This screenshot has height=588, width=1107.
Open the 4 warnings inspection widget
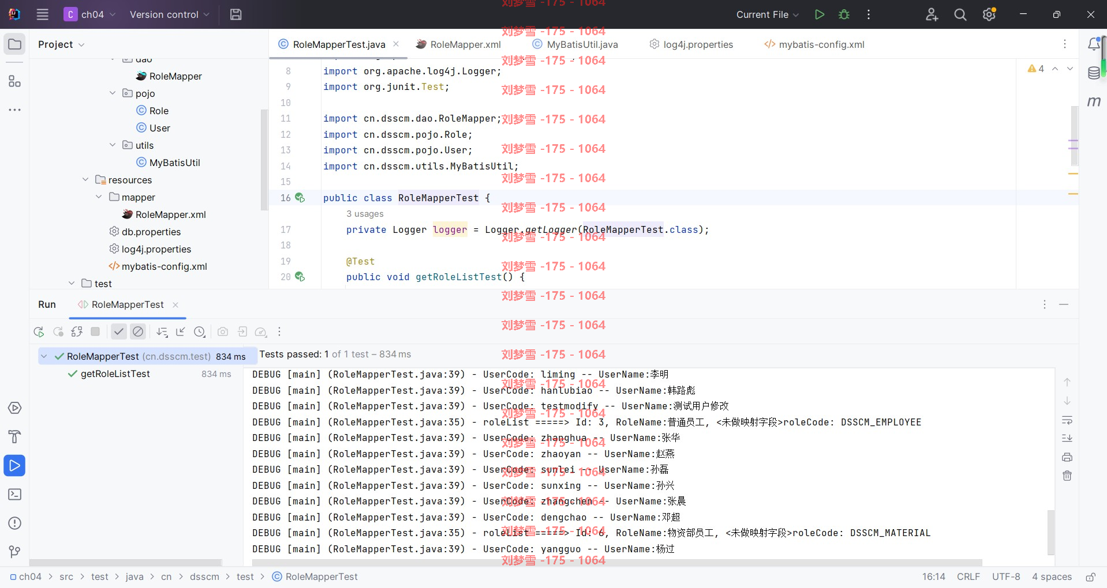click(x=1036, y=69)
